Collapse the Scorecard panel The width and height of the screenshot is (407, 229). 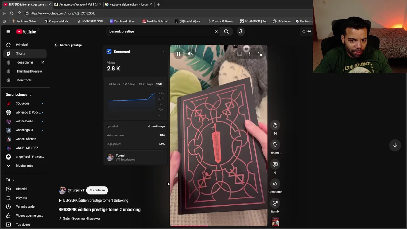pos(163,52)
